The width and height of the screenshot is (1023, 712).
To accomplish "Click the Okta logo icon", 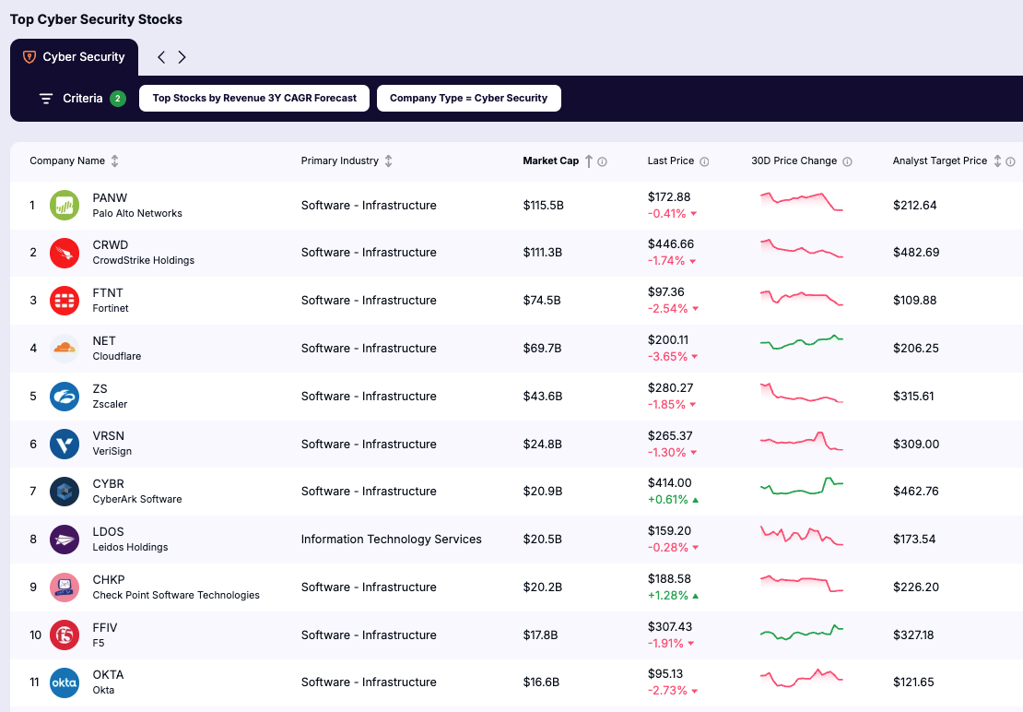I will click(x=65, y=682).
